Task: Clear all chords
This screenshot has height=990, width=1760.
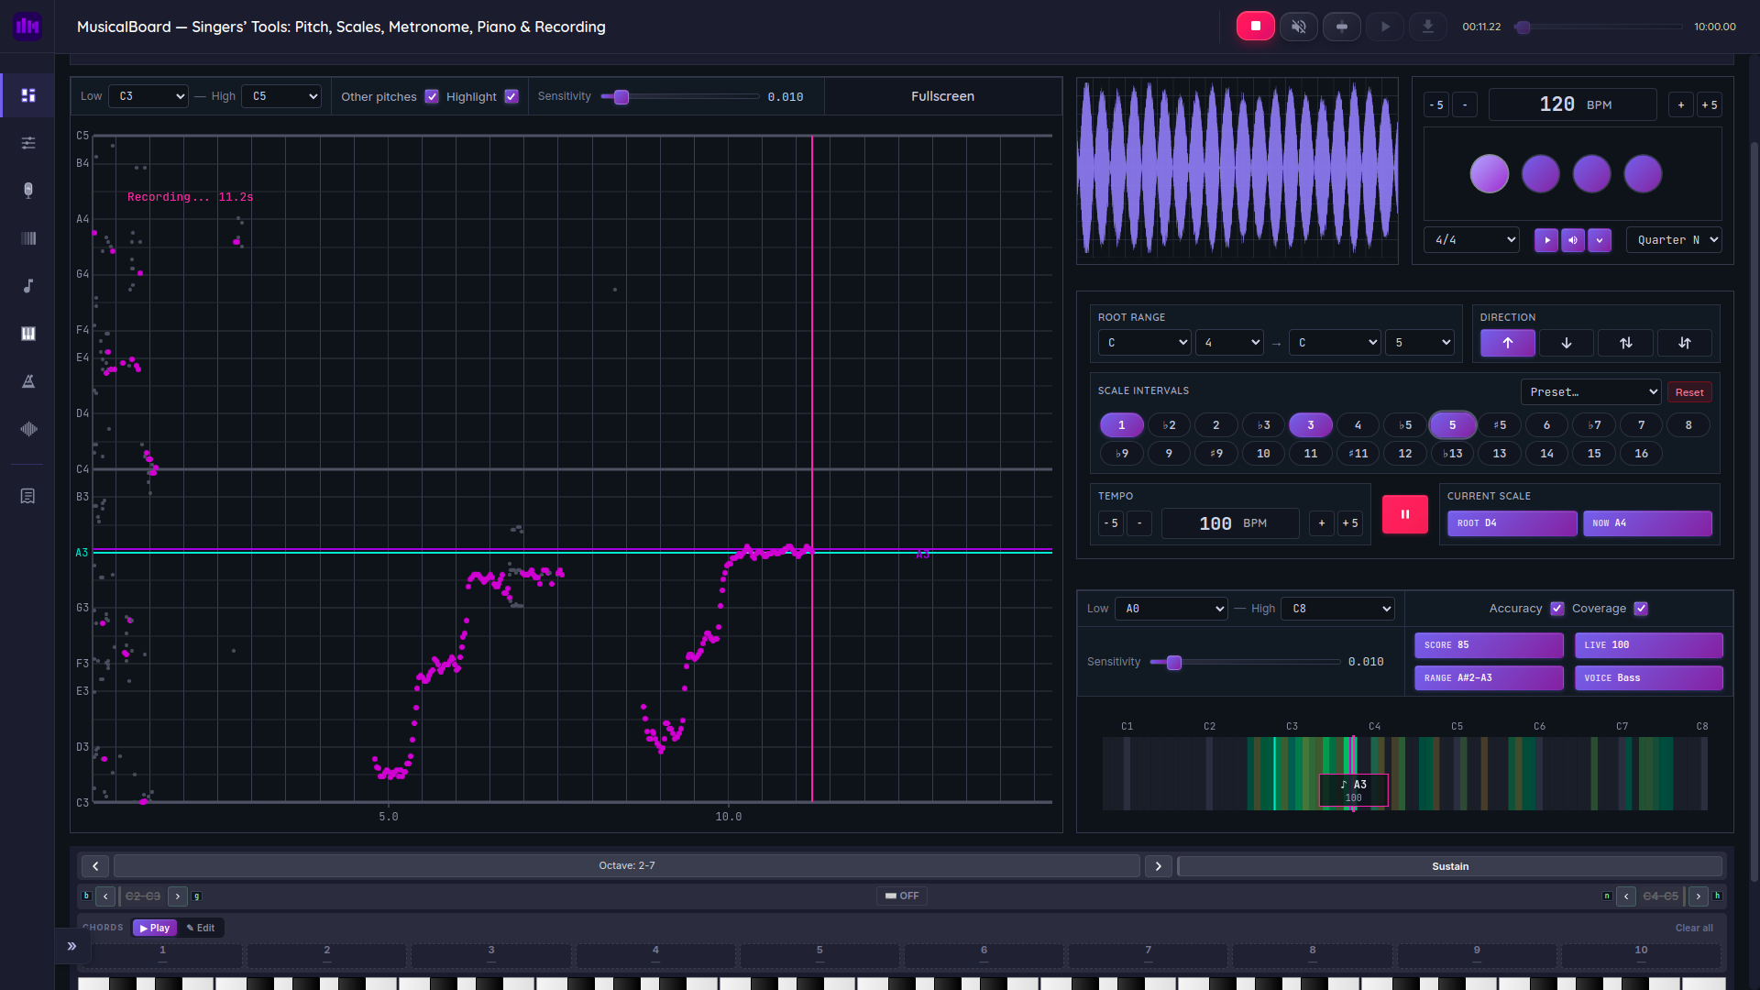Action: (1694, 929)
